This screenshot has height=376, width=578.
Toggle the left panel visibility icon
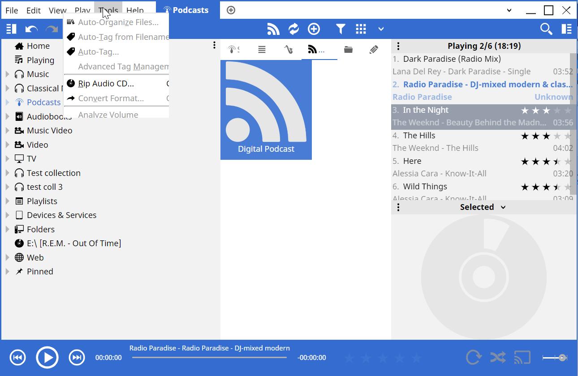click(11, 29)
